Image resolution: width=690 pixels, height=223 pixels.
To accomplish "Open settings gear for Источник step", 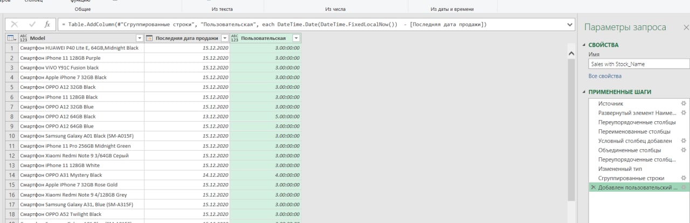I will pos(684,103).
